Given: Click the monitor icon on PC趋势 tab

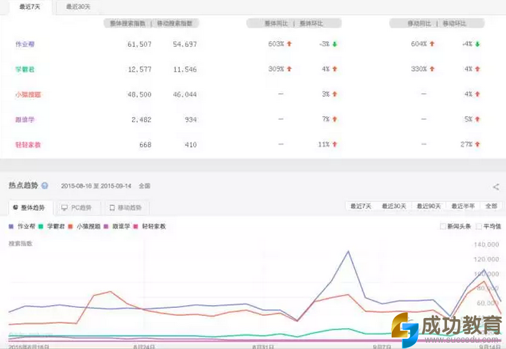Looking at the screenshot, I should (x=64, y=207).
